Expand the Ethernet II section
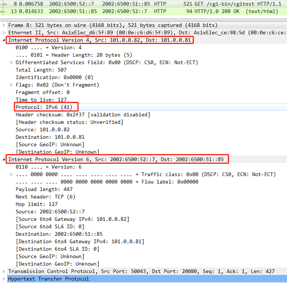Viewport: 287px width, 288px height. point(4,33)
